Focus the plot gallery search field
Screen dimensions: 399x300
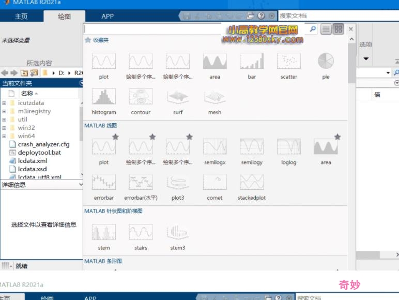point(196,29)
